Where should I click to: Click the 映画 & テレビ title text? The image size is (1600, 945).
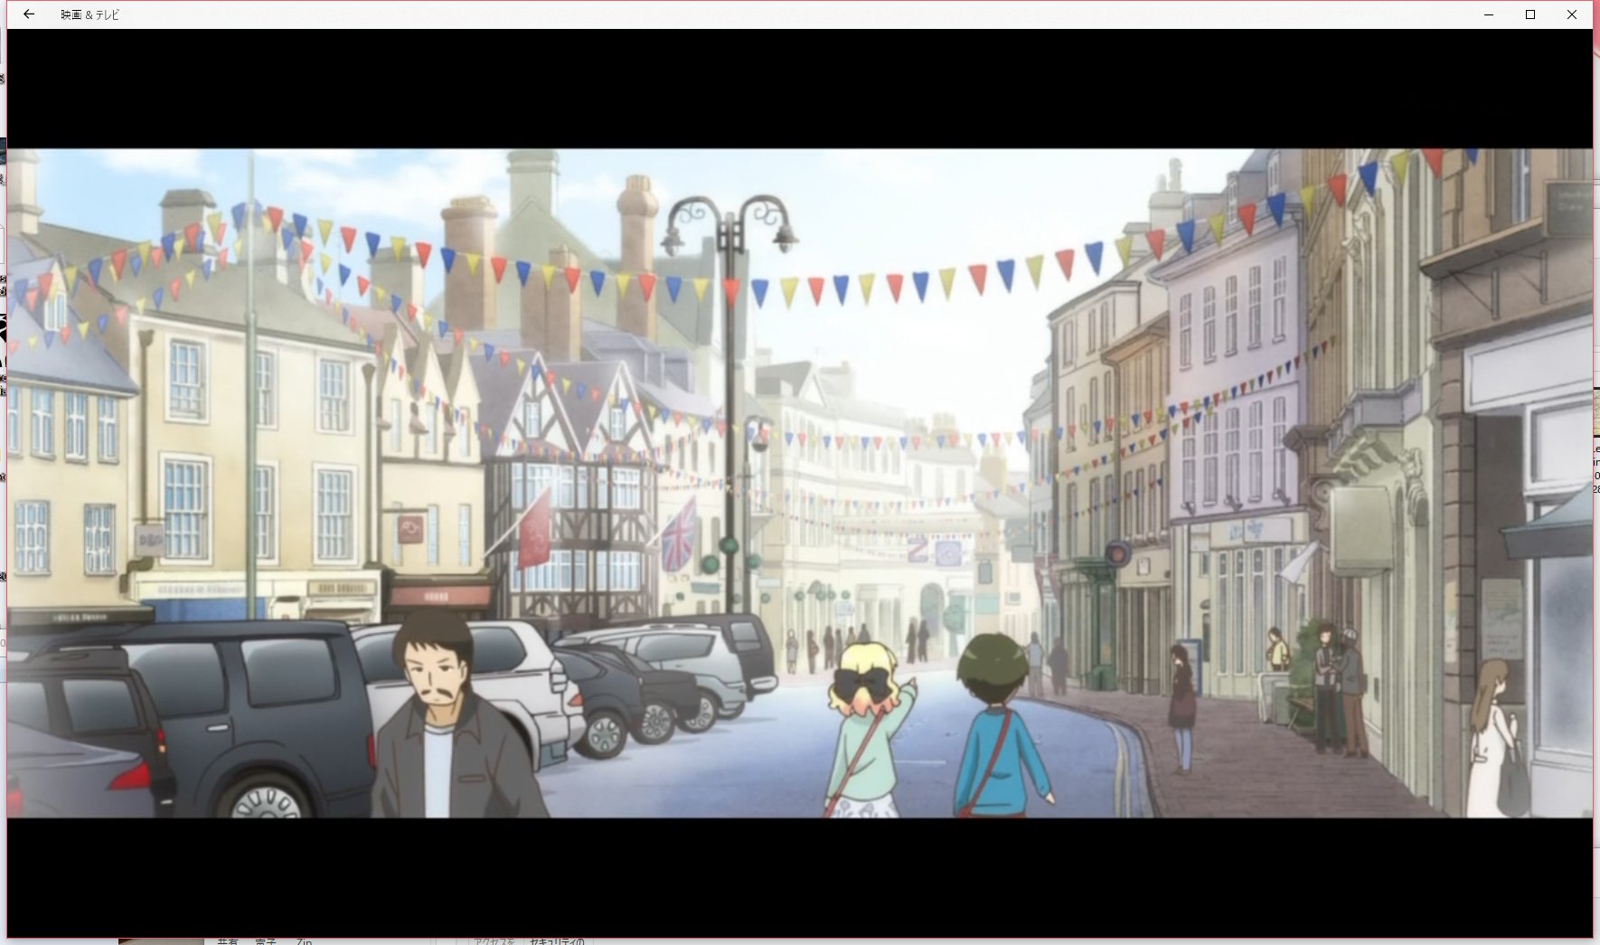click(x=89, y=15)
